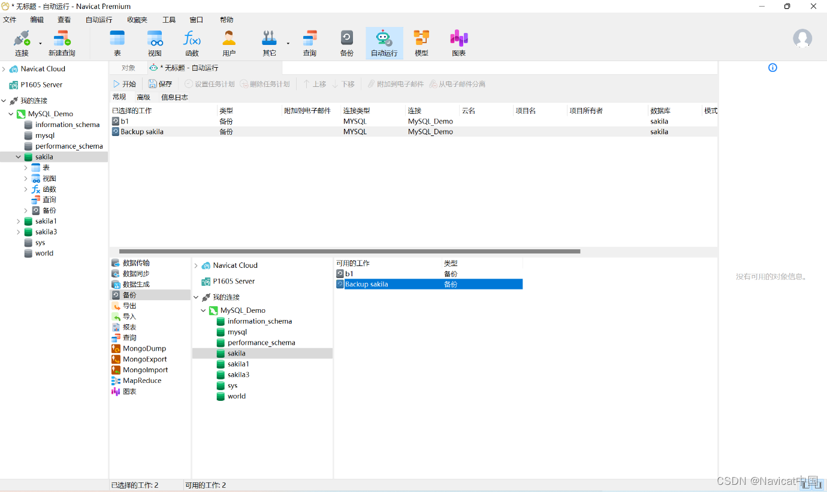Open the user account avatar
Image resolution: width=827 pixels, height=492 pixels.
[802, 39]
